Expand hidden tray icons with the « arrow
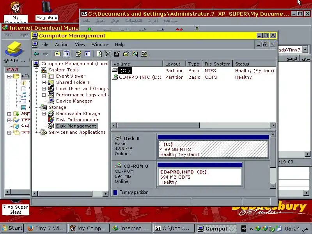Image resolution: width=312 pixels, height=234 pixels. click(x=251, y=229)
